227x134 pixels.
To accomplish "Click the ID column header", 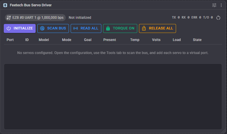I will (27, 40).
